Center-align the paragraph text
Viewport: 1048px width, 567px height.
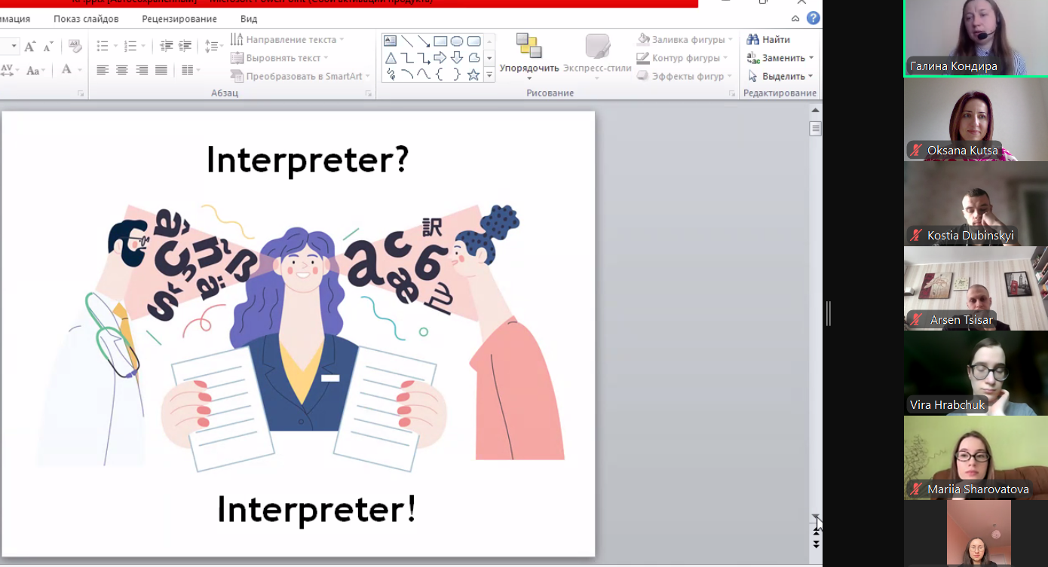pyautogui.click(x=121, y=70)
